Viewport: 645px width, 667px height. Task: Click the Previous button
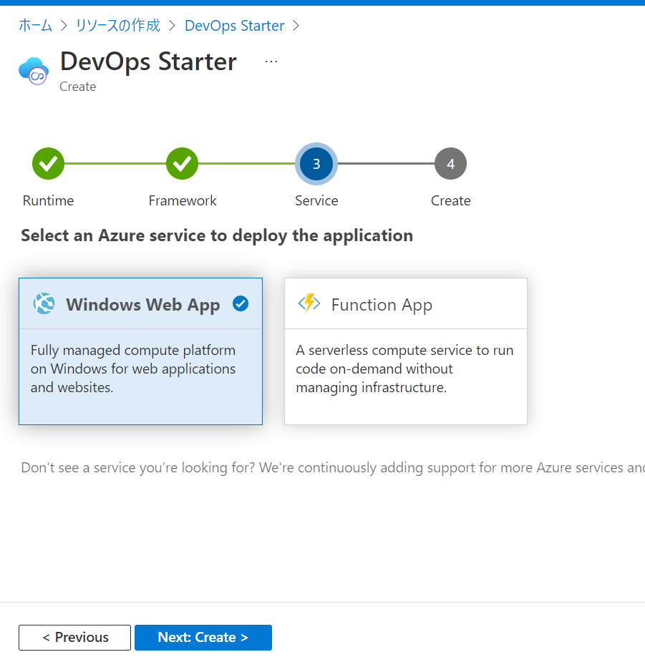tap(75, 637)
